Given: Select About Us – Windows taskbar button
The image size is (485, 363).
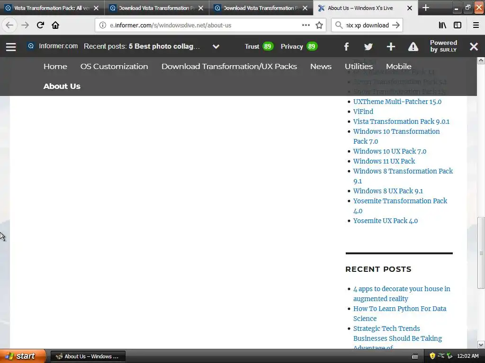Looking at the screenshot, I should [x=88, y=356].
